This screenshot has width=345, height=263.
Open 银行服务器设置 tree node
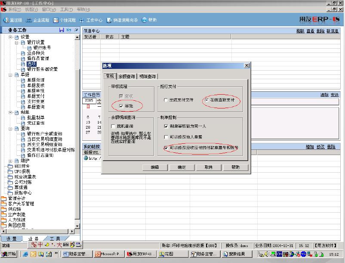(x=42, y=69)
